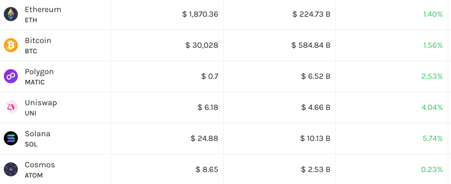
Task: Click the orange Bitcoin logo icon
Action: (x=11, y=45)
